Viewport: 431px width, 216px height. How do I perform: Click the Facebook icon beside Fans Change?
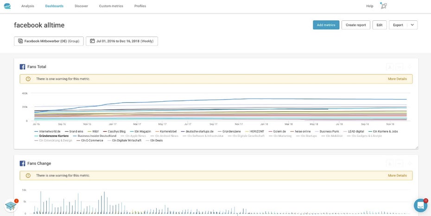[23, 163]
